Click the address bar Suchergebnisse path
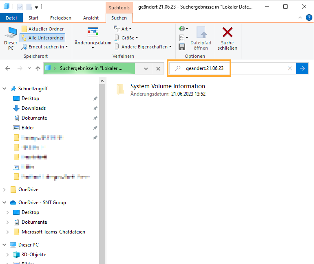314x264 pixels. point(91,68)
